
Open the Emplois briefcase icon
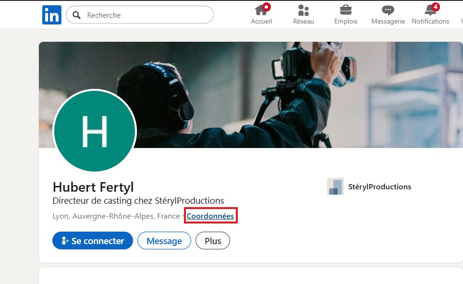coord(345,10)
